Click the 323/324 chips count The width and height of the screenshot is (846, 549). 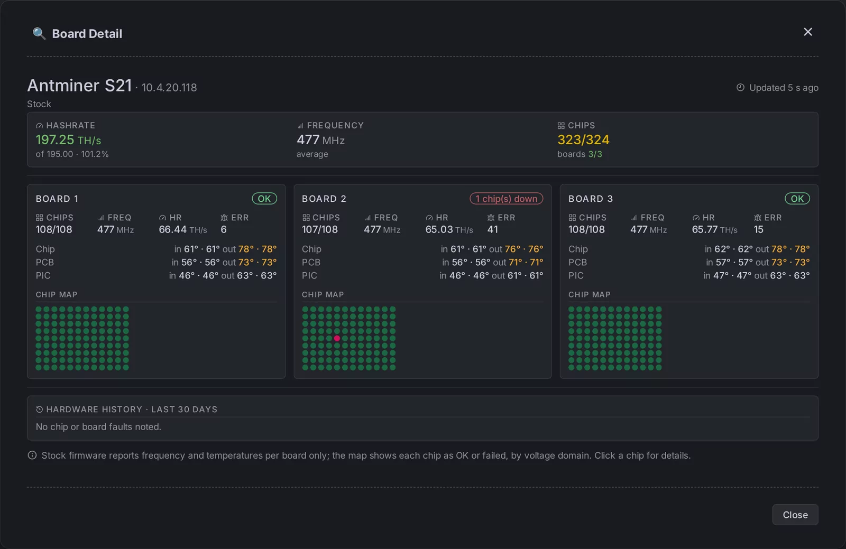[583, 140]
